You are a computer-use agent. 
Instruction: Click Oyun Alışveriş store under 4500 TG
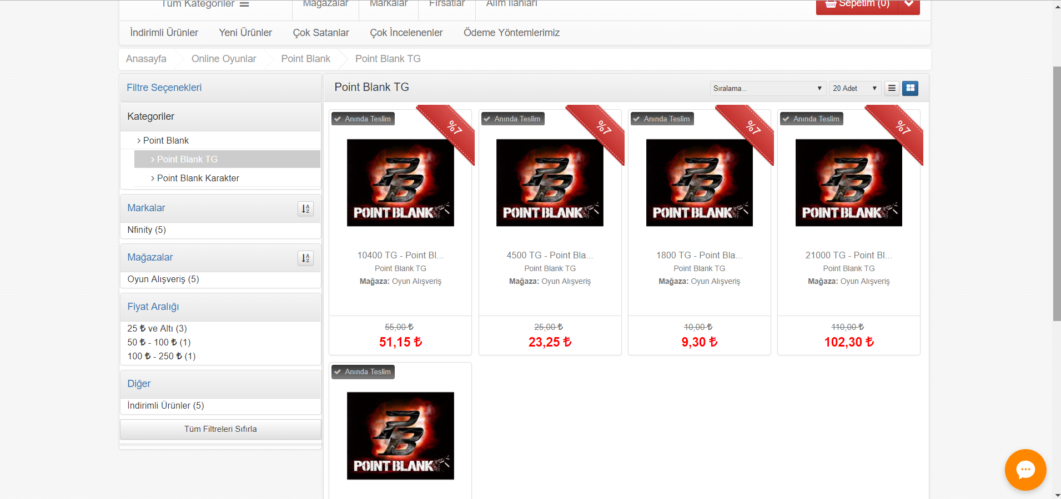click(x=566, y=281)
